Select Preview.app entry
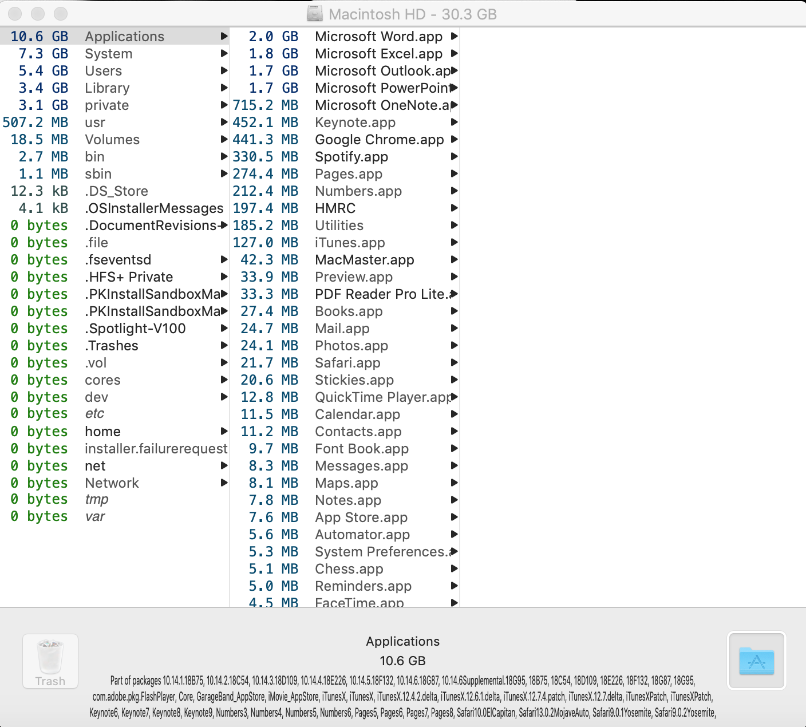This screenshot has height=727, width=806. point(345,277)
